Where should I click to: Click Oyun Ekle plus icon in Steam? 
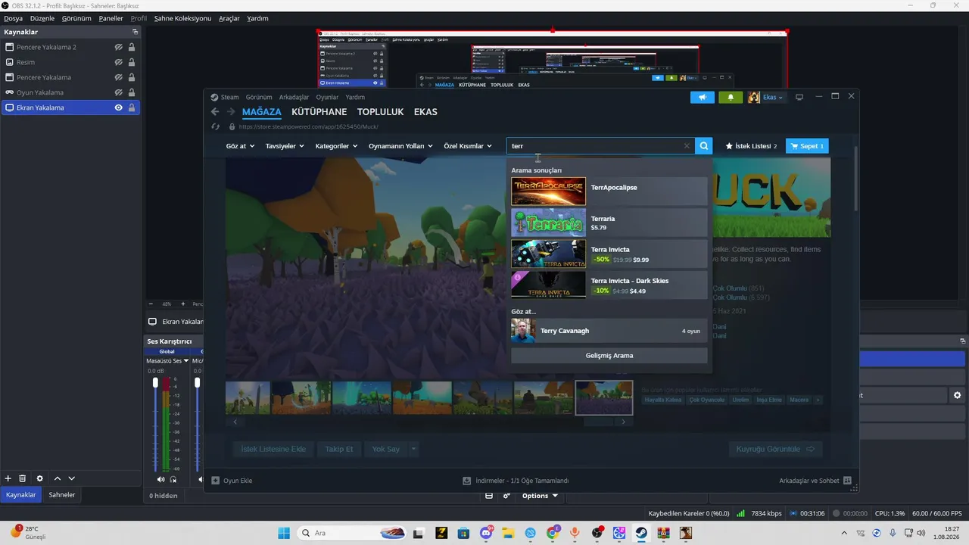216,481
